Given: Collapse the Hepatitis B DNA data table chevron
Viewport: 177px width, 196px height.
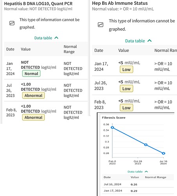Looking at the screenshot, I should (x=56, y=38).
